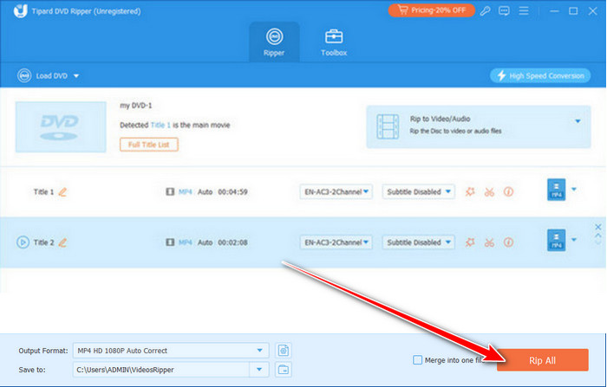Image resolution: width=607 pixels, height=387 pixels.
Task: Show media info for Title 1
Action: (509, 192)
